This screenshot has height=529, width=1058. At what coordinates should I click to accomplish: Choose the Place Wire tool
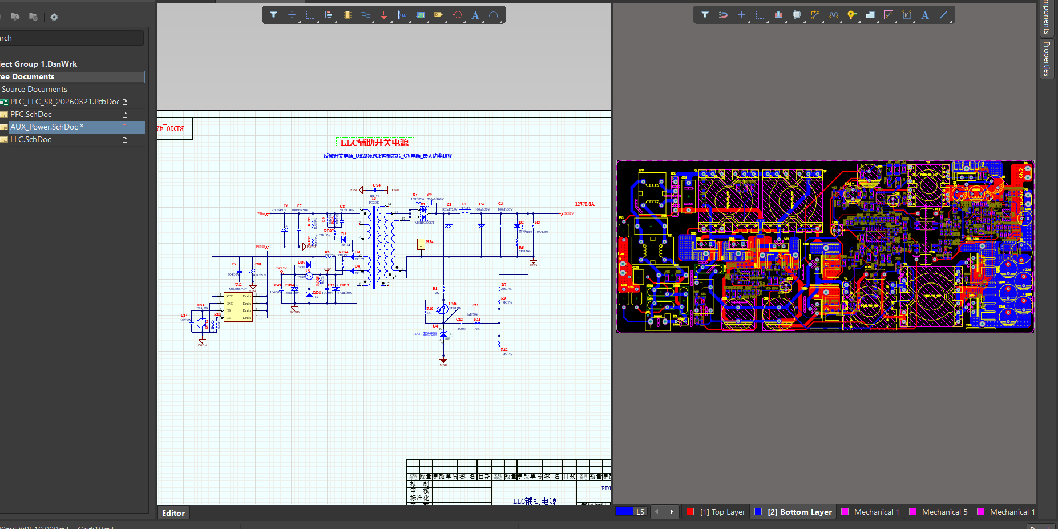click(365, 15)
